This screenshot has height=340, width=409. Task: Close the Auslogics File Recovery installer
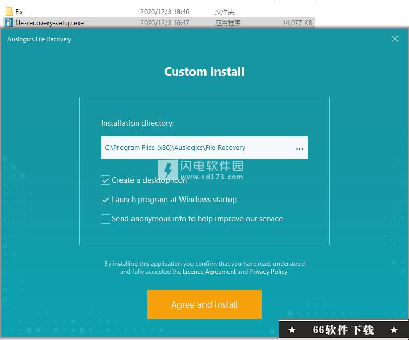394,39
